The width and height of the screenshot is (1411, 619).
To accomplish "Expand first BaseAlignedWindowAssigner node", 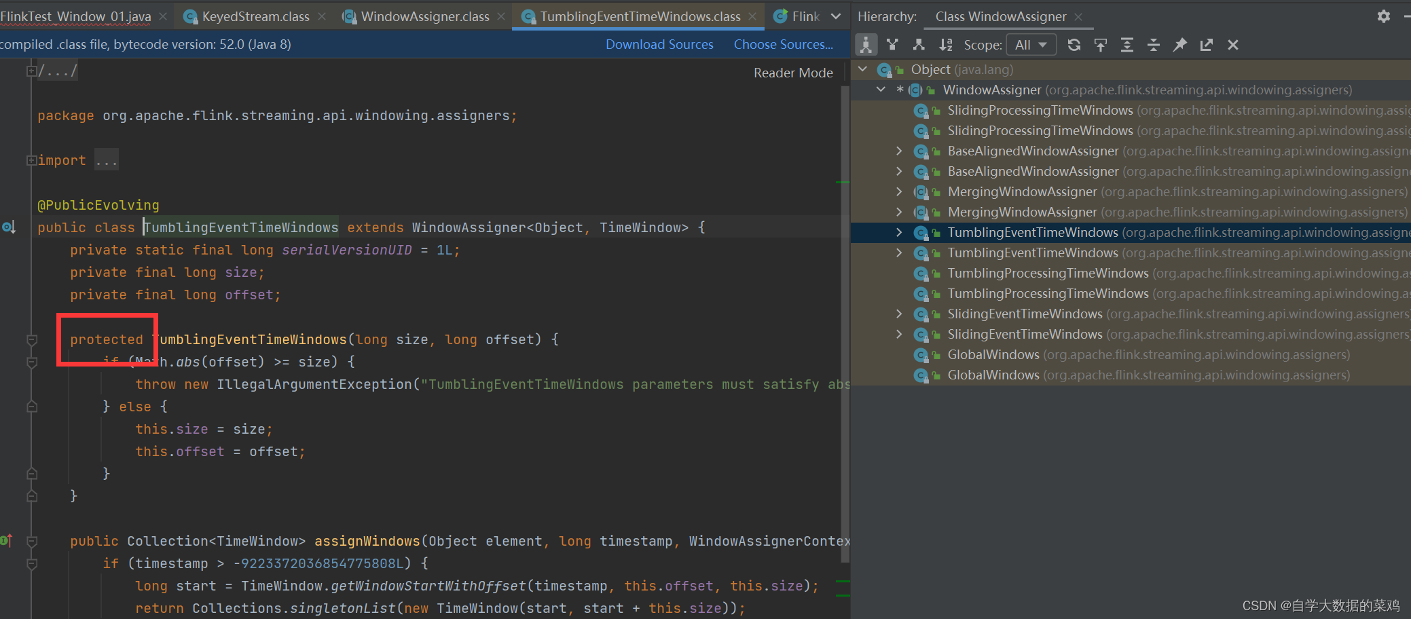I will tap(899, 151).
